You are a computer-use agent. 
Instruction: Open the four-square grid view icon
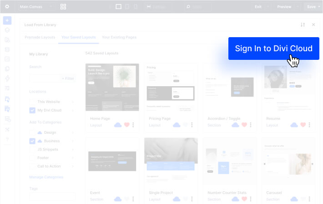click(x=63, y=6)
